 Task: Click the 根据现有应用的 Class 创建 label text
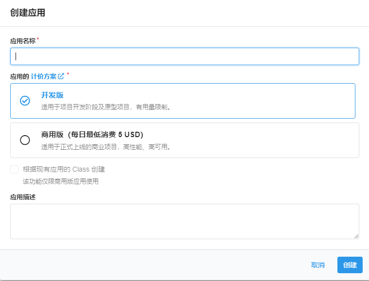tap(64, 169)
